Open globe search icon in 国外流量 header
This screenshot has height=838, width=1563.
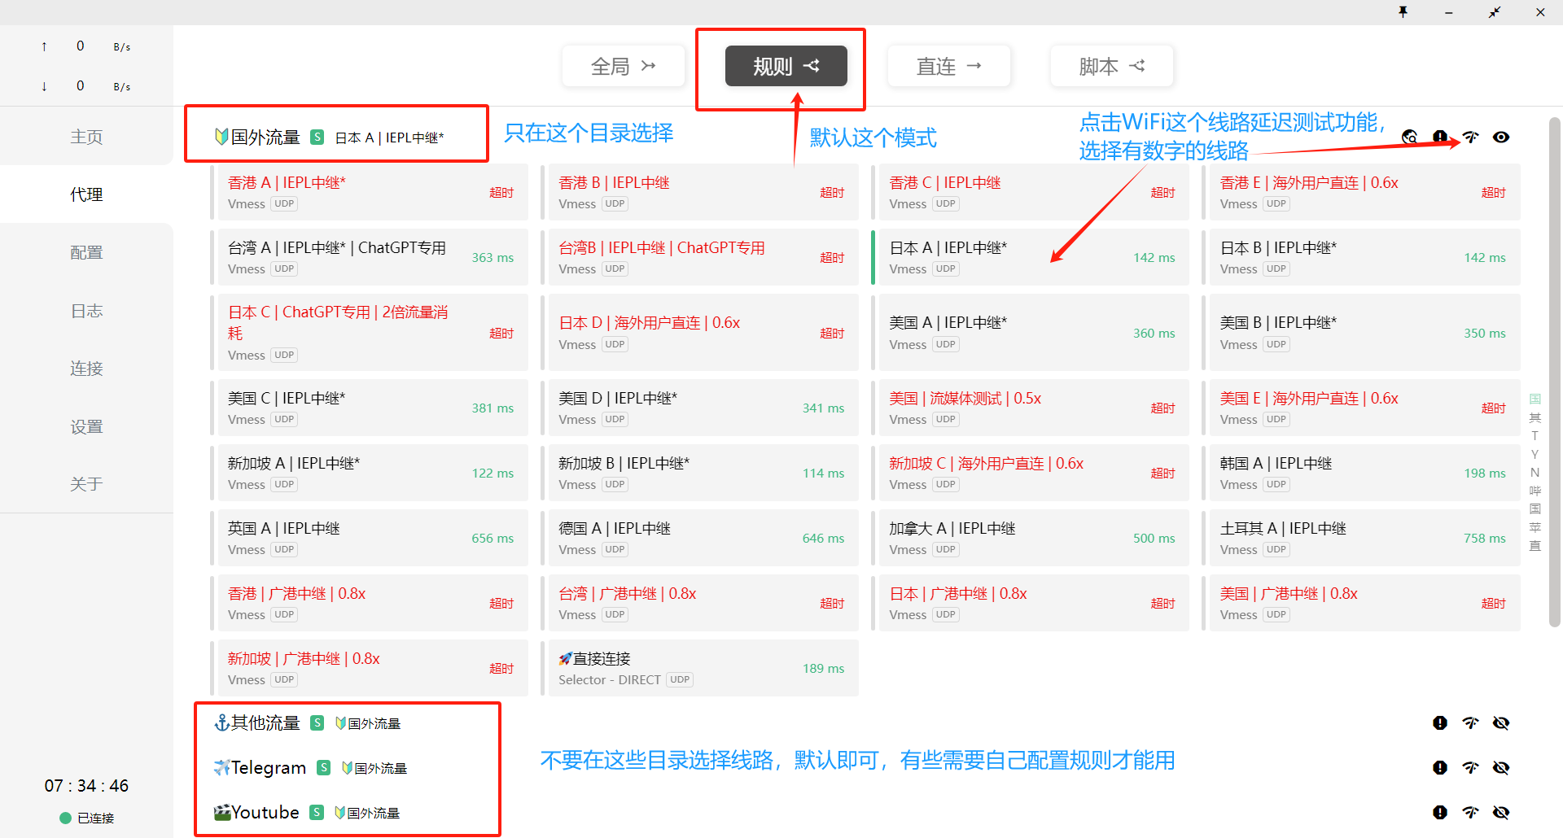click(1410, 137)
